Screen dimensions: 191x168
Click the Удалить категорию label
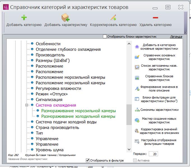(155, 25)
